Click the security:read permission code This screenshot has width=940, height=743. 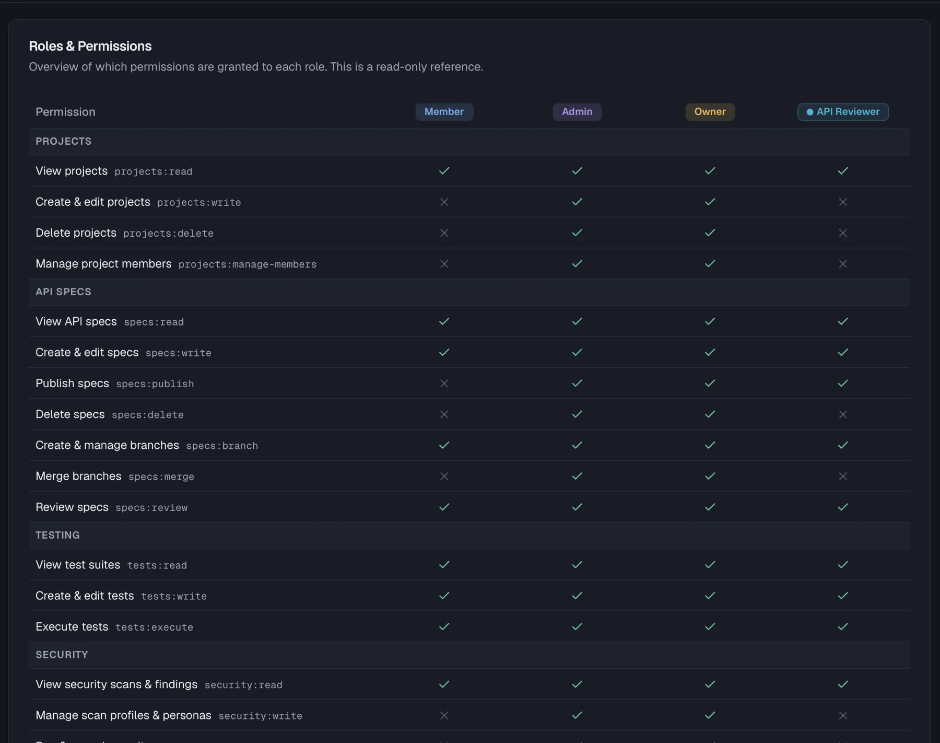(243, 685)
